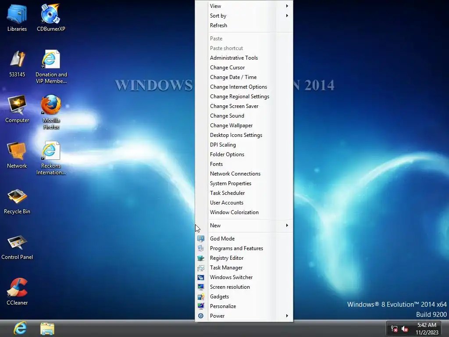This screenshot has height=337, width=449.
Task: Expand the View submenu arrow
Action: coord(287,6)
